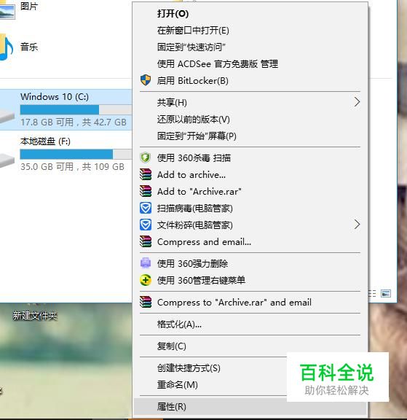Select Compress and email... entry
This screenshot has height=420, width=407.
click(250, 241)
